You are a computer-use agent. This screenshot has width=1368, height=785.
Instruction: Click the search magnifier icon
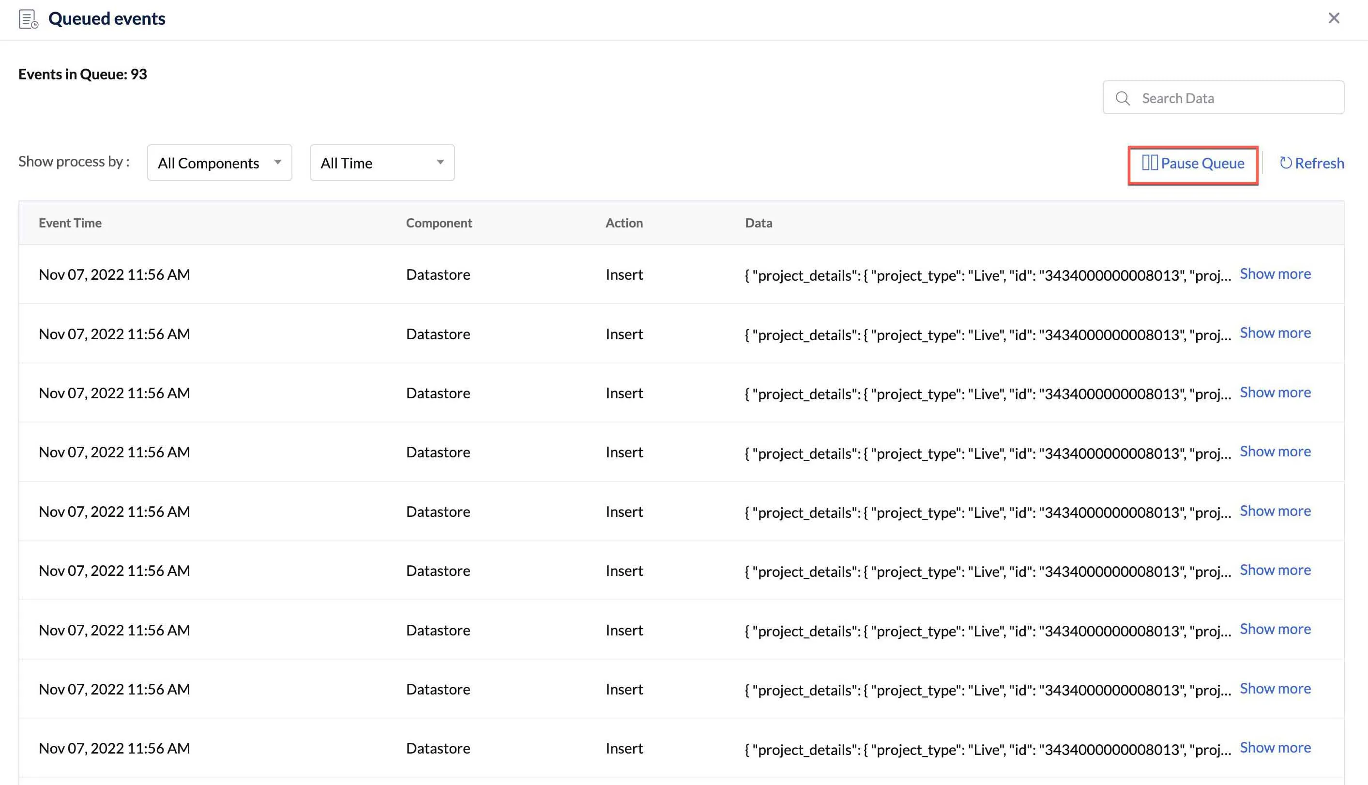pyautogui.click(x=1123, y=98)
